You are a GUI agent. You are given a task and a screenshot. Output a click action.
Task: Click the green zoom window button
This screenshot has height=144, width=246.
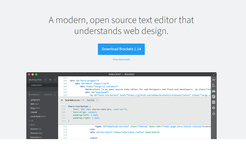coord(36,74)
